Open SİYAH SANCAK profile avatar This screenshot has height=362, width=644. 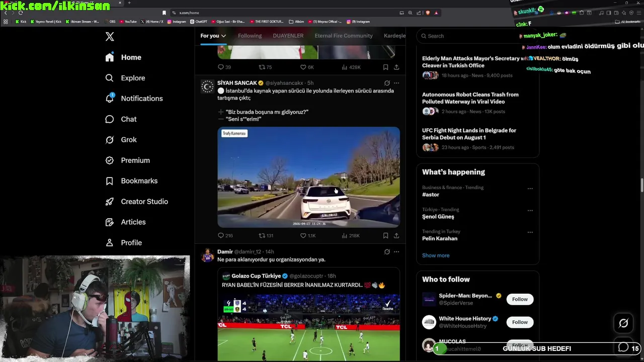(207, 86)
